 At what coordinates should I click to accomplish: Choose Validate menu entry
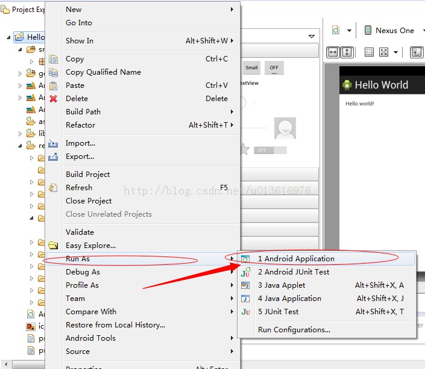point(143,232)
